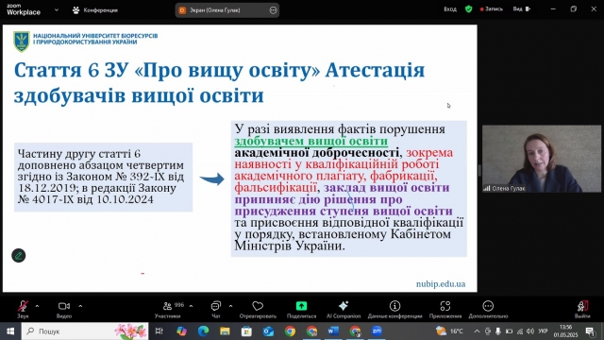Open Microsoft Store from the taskbar

click(x=246, y=331)
